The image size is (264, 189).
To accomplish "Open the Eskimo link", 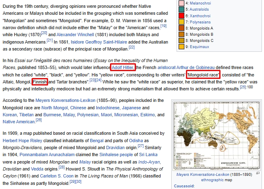I will click(x=147, y=115).
